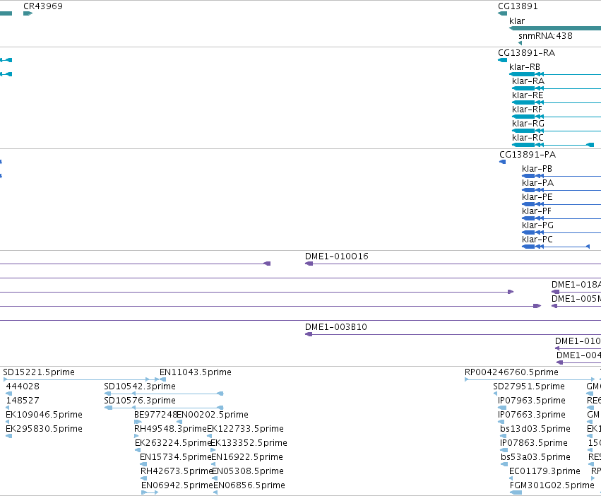601x496 pixels.
Task: Select the klar-PC protein label
Action: tap(537, 240)
